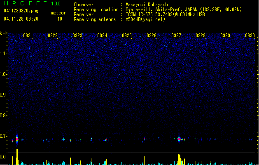Click the 0924 time marker
The width and height of the screenshot is (259, 165).
point(102,35)
